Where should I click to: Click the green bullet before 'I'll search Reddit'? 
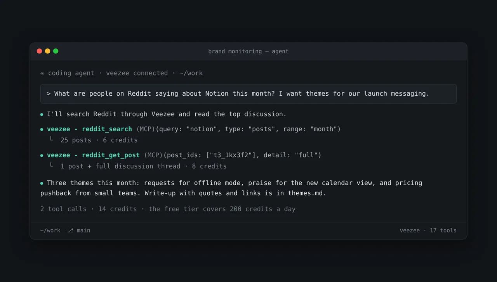42,114
